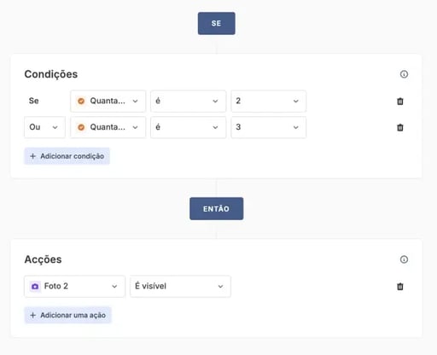Viewport: 437px width, 355px height.
Task: Open the first condition's é operator dropdown
Action: click(188, 101)
